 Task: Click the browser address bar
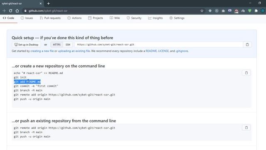112,11
